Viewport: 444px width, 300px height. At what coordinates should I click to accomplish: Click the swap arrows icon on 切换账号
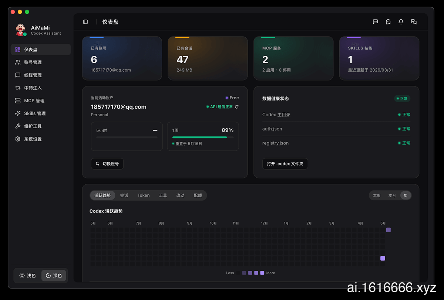point(98,164)
